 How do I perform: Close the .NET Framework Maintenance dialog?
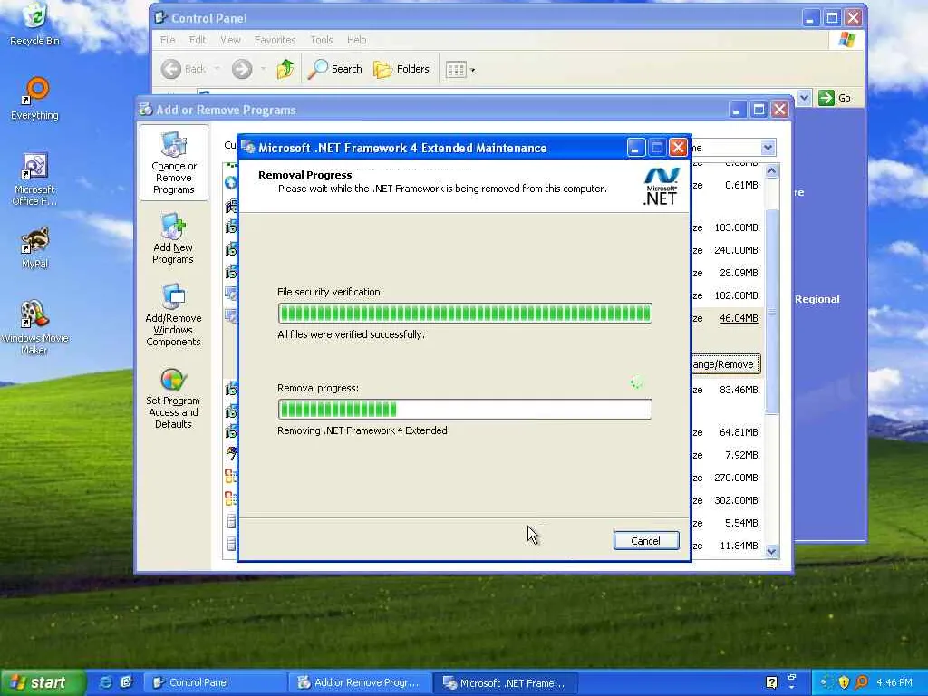678,148
